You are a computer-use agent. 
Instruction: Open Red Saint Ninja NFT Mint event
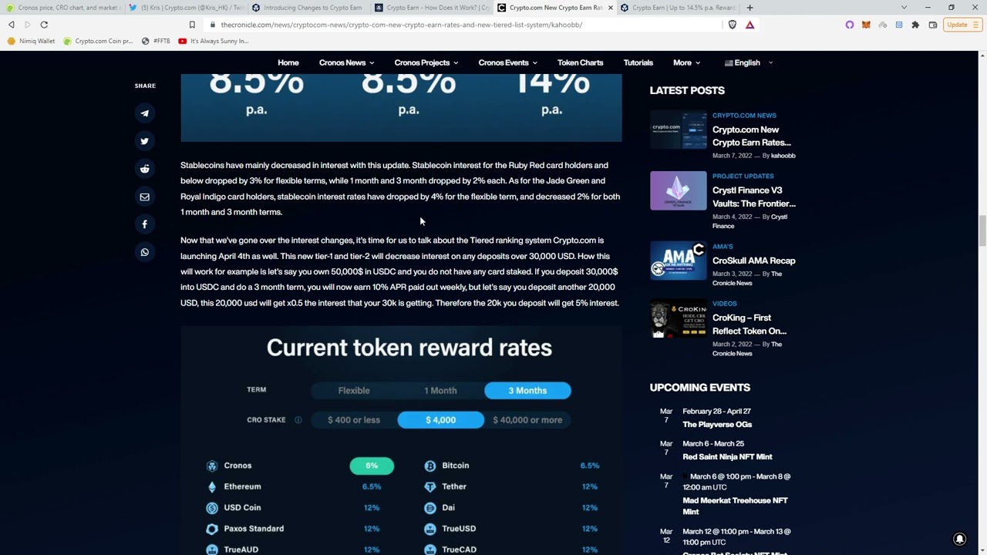[727, 457]
